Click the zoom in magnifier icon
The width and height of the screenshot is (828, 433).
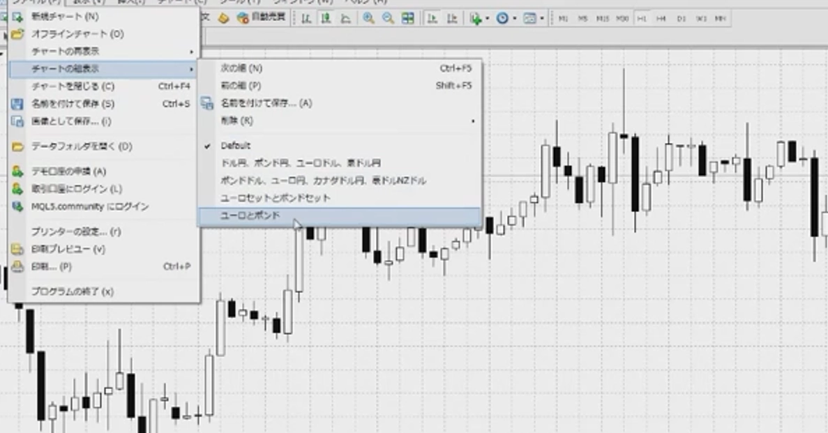[x=368, y=19]
